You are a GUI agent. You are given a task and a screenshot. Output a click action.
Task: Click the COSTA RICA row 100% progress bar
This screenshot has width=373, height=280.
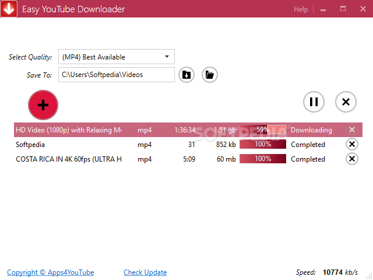tap(263, 159)
